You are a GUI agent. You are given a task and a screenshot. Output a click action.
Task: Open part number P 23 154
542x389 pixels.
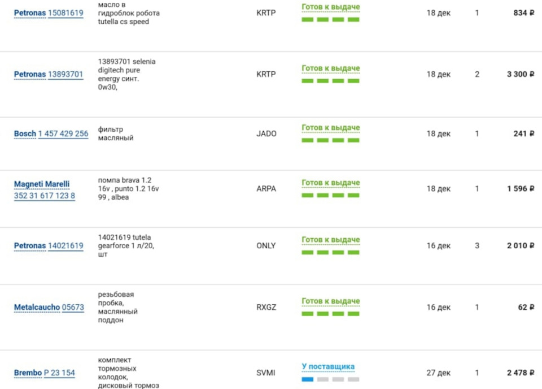point(59,373)
